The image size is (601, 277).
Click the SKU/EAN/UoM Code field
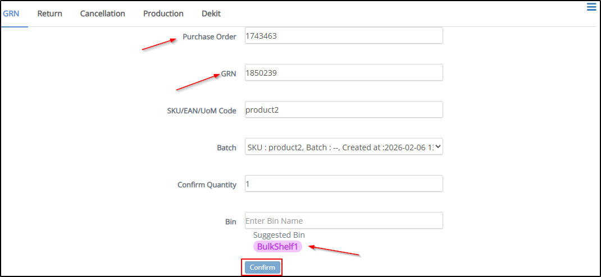[344, 110]
